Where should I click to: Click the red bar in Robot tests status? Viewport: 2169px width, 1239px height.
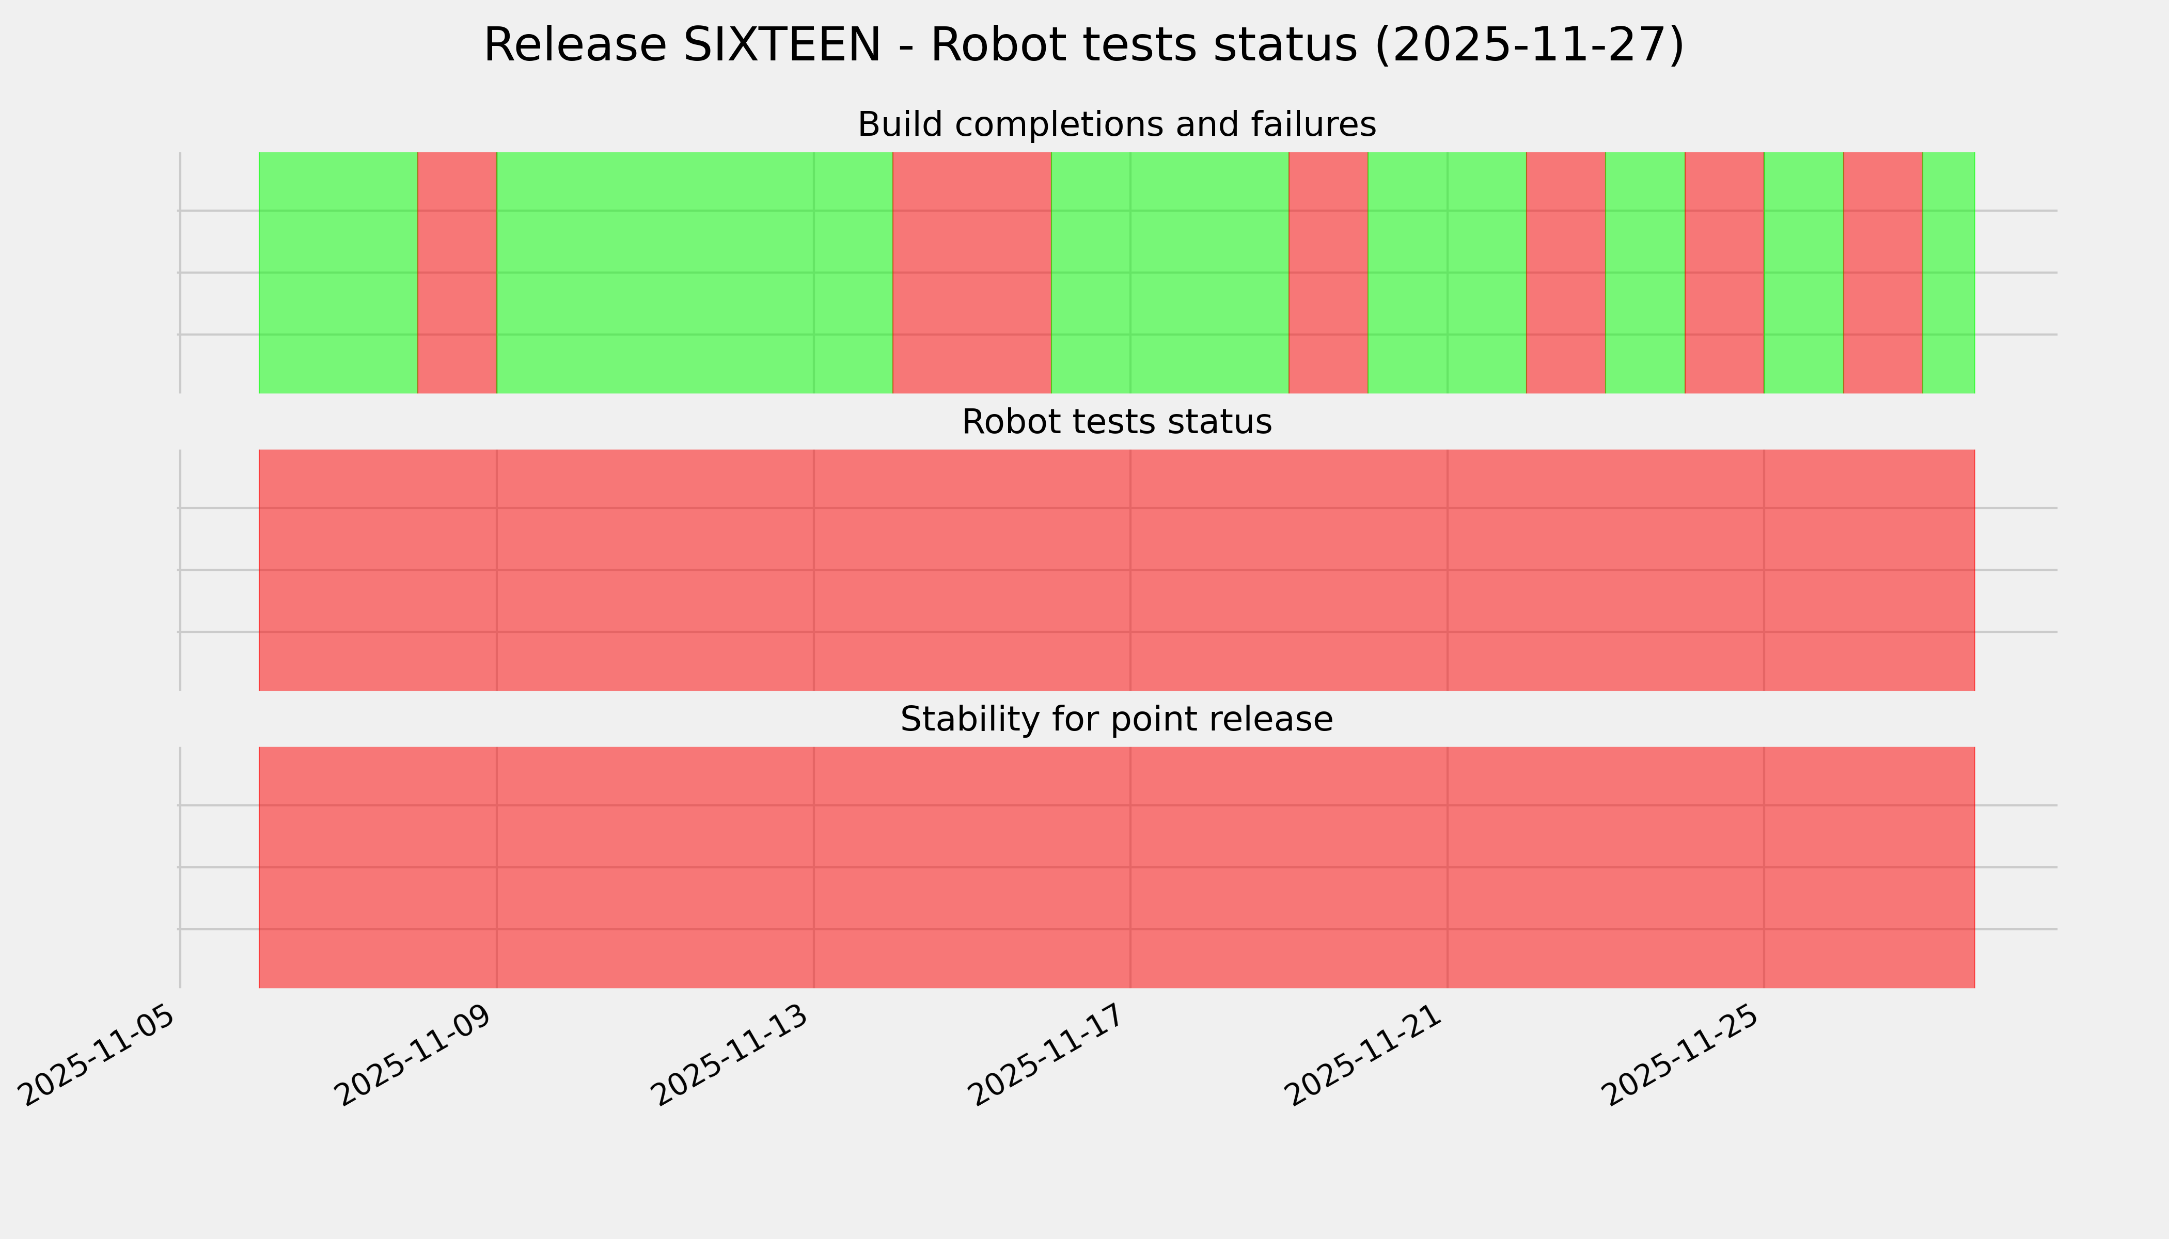click(x=1116, y=570)
